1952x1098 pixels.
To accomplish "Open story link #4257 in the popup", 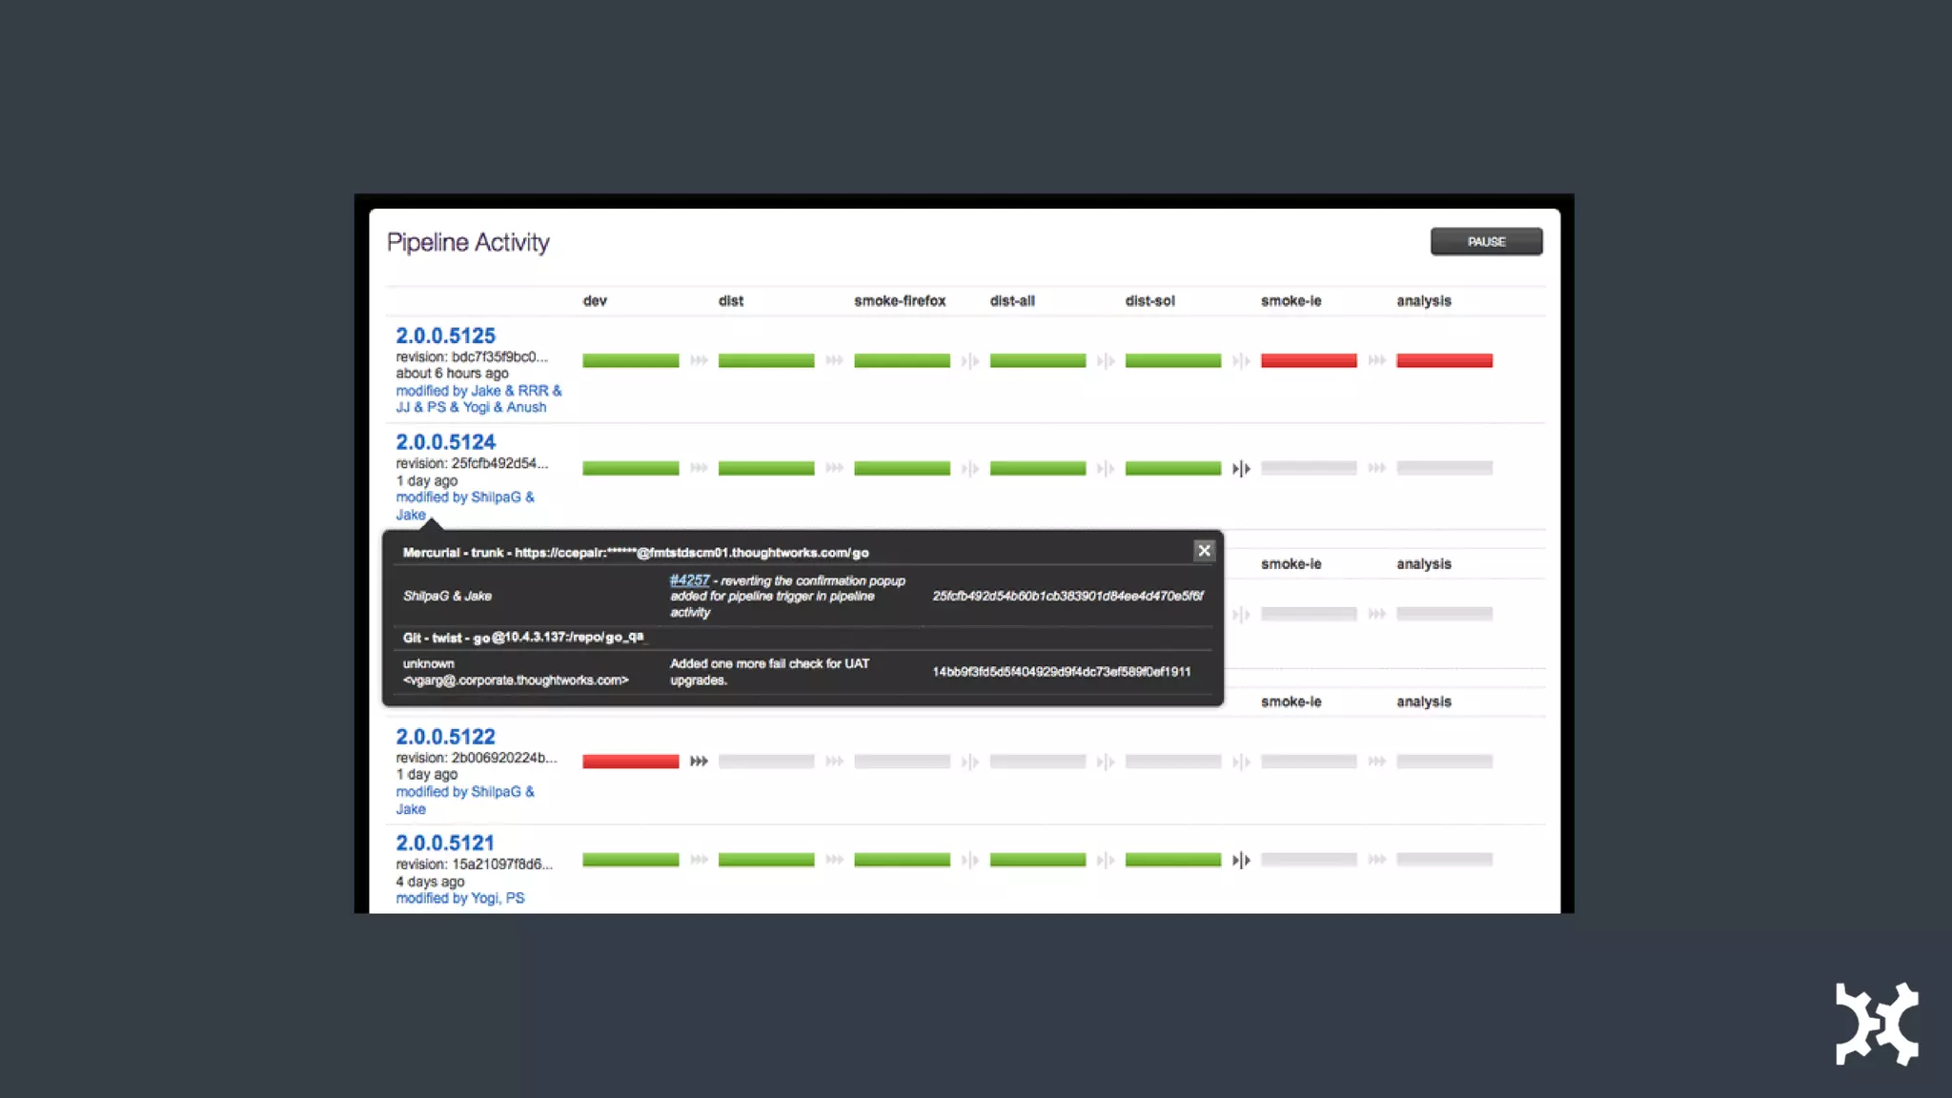I will click(x=689, y=579).
